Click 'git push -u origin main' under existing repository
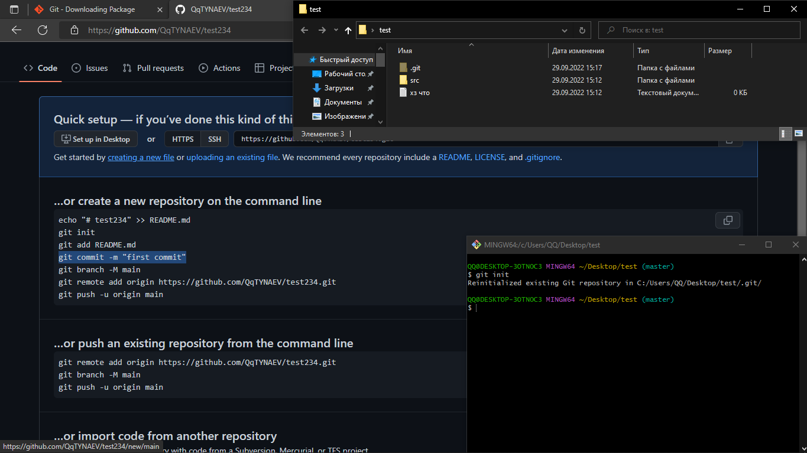 111,387
